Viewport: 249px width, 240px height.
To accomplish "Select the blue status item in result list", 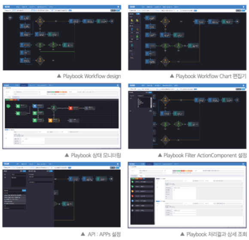I will click(x=132, y=201).
